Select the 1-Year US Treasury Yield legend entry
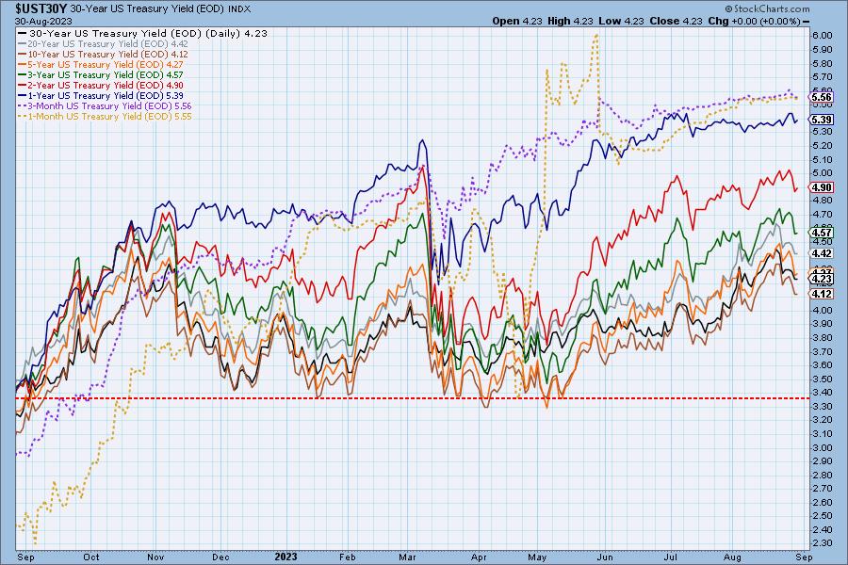This screenshot has height=565, width=848. click(x=101, y=95)
